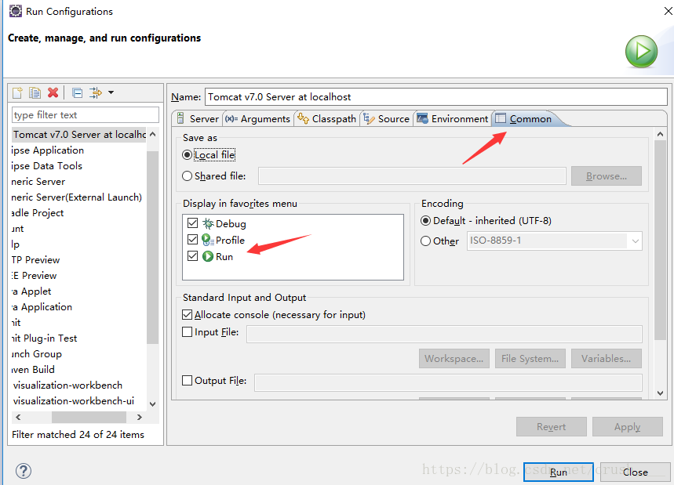
Task: Click the Shared file path field
Action: coord(412,176)
